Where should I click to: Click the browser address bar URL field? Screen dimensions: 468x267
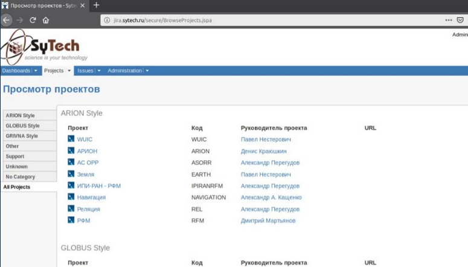(242, 20)
